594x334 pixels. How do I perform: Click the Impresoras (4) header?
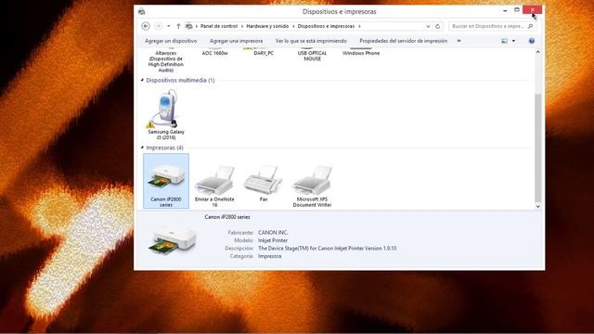[x=165, y=148]
